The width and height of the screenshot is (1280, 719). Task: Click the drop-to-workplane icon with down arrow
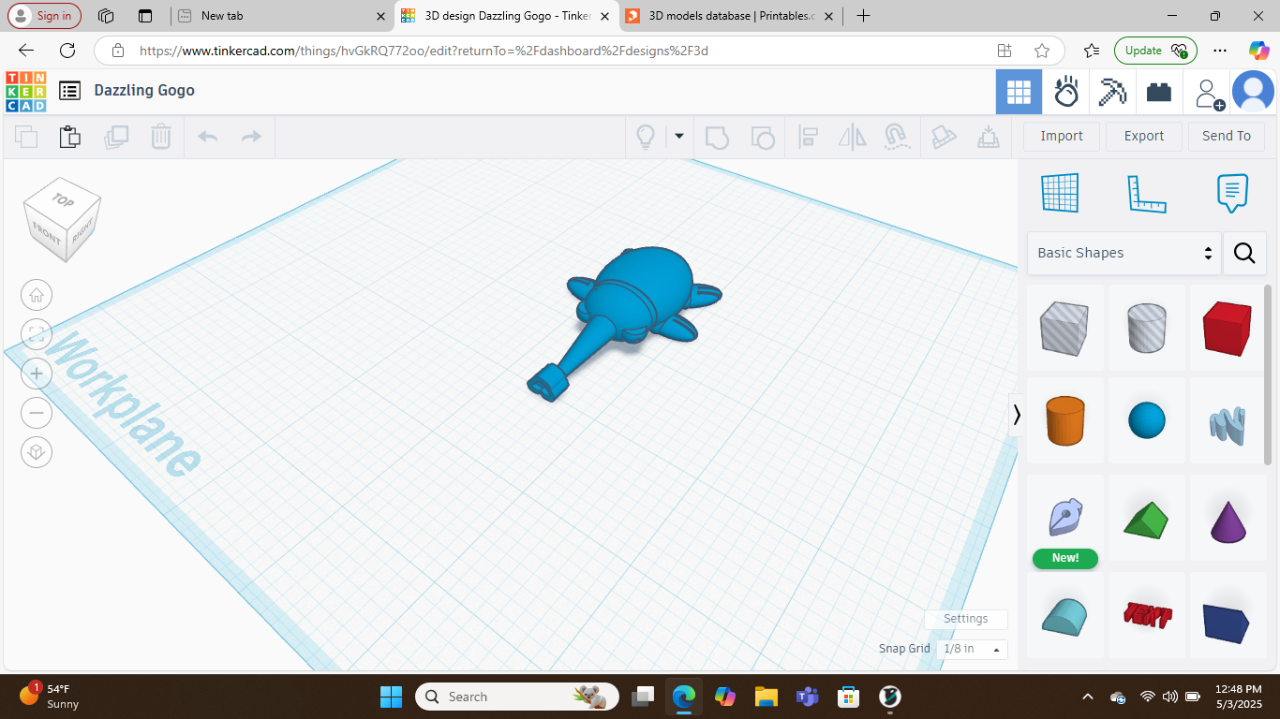pos(988,137)
